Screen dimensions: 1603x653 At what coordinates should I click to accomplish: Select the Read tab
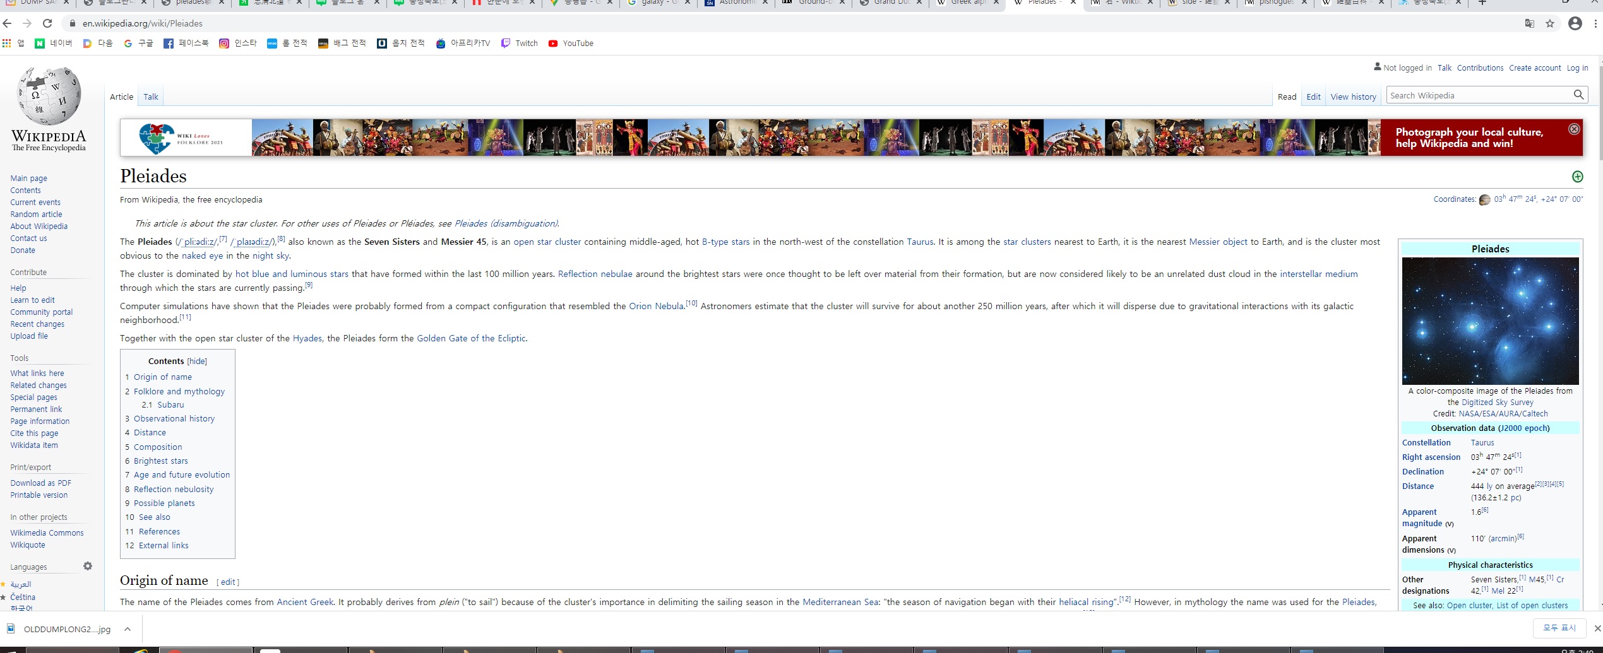1287,97
